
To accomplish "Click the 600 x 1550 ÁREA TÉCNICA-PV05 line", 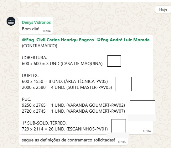I will 65,82.
